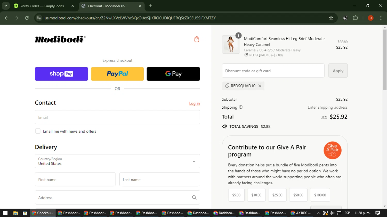The width and height of the screenshot is (387, 217).
Task: View site information icon in address bar
Action: coord(39,18)
